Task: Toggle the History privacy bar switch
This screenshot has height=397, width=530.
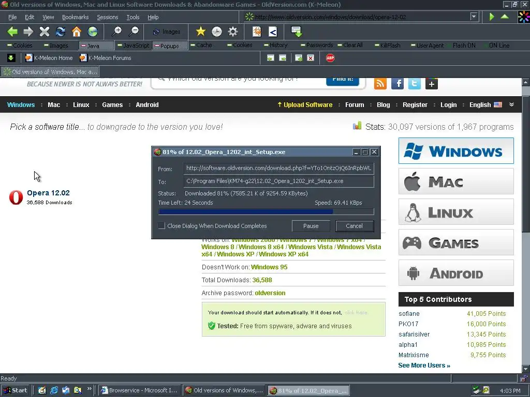Action: tap(275, 45)
